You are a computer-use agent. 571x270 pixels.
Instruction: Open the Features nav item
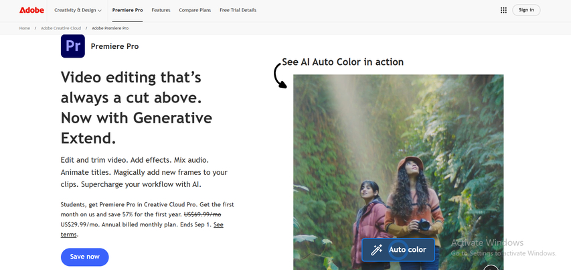pyautogui.click(x=161, y=10)
